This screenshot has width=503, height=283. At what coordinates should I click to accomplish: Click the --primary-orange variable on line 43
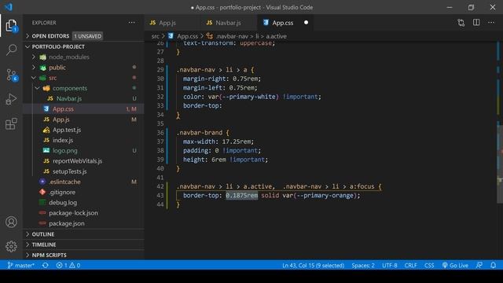(324, 196)
